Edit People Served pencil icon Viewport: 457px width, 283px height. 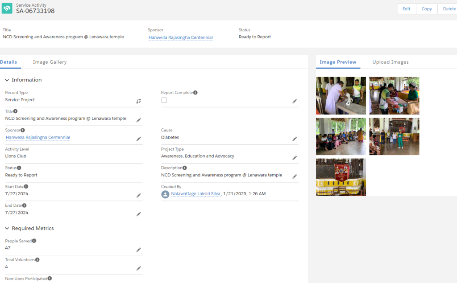pyautogui.click(x=139, y=250)
